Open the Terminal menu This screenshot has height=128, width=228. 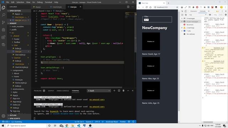click(x=48, y=2)
